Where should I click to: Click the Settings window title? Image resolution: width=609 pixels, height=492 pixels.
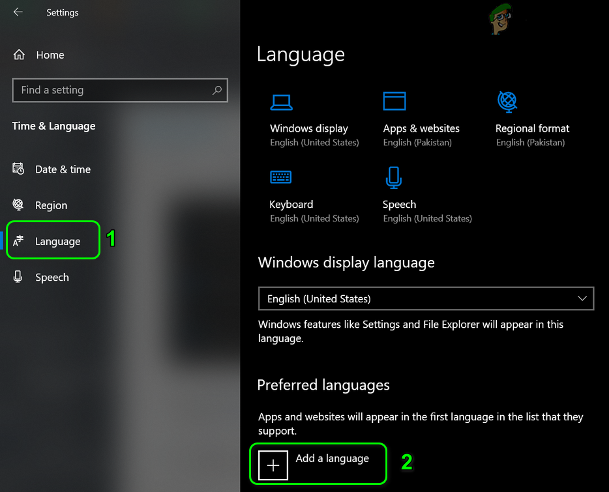[x=63, y=12]
